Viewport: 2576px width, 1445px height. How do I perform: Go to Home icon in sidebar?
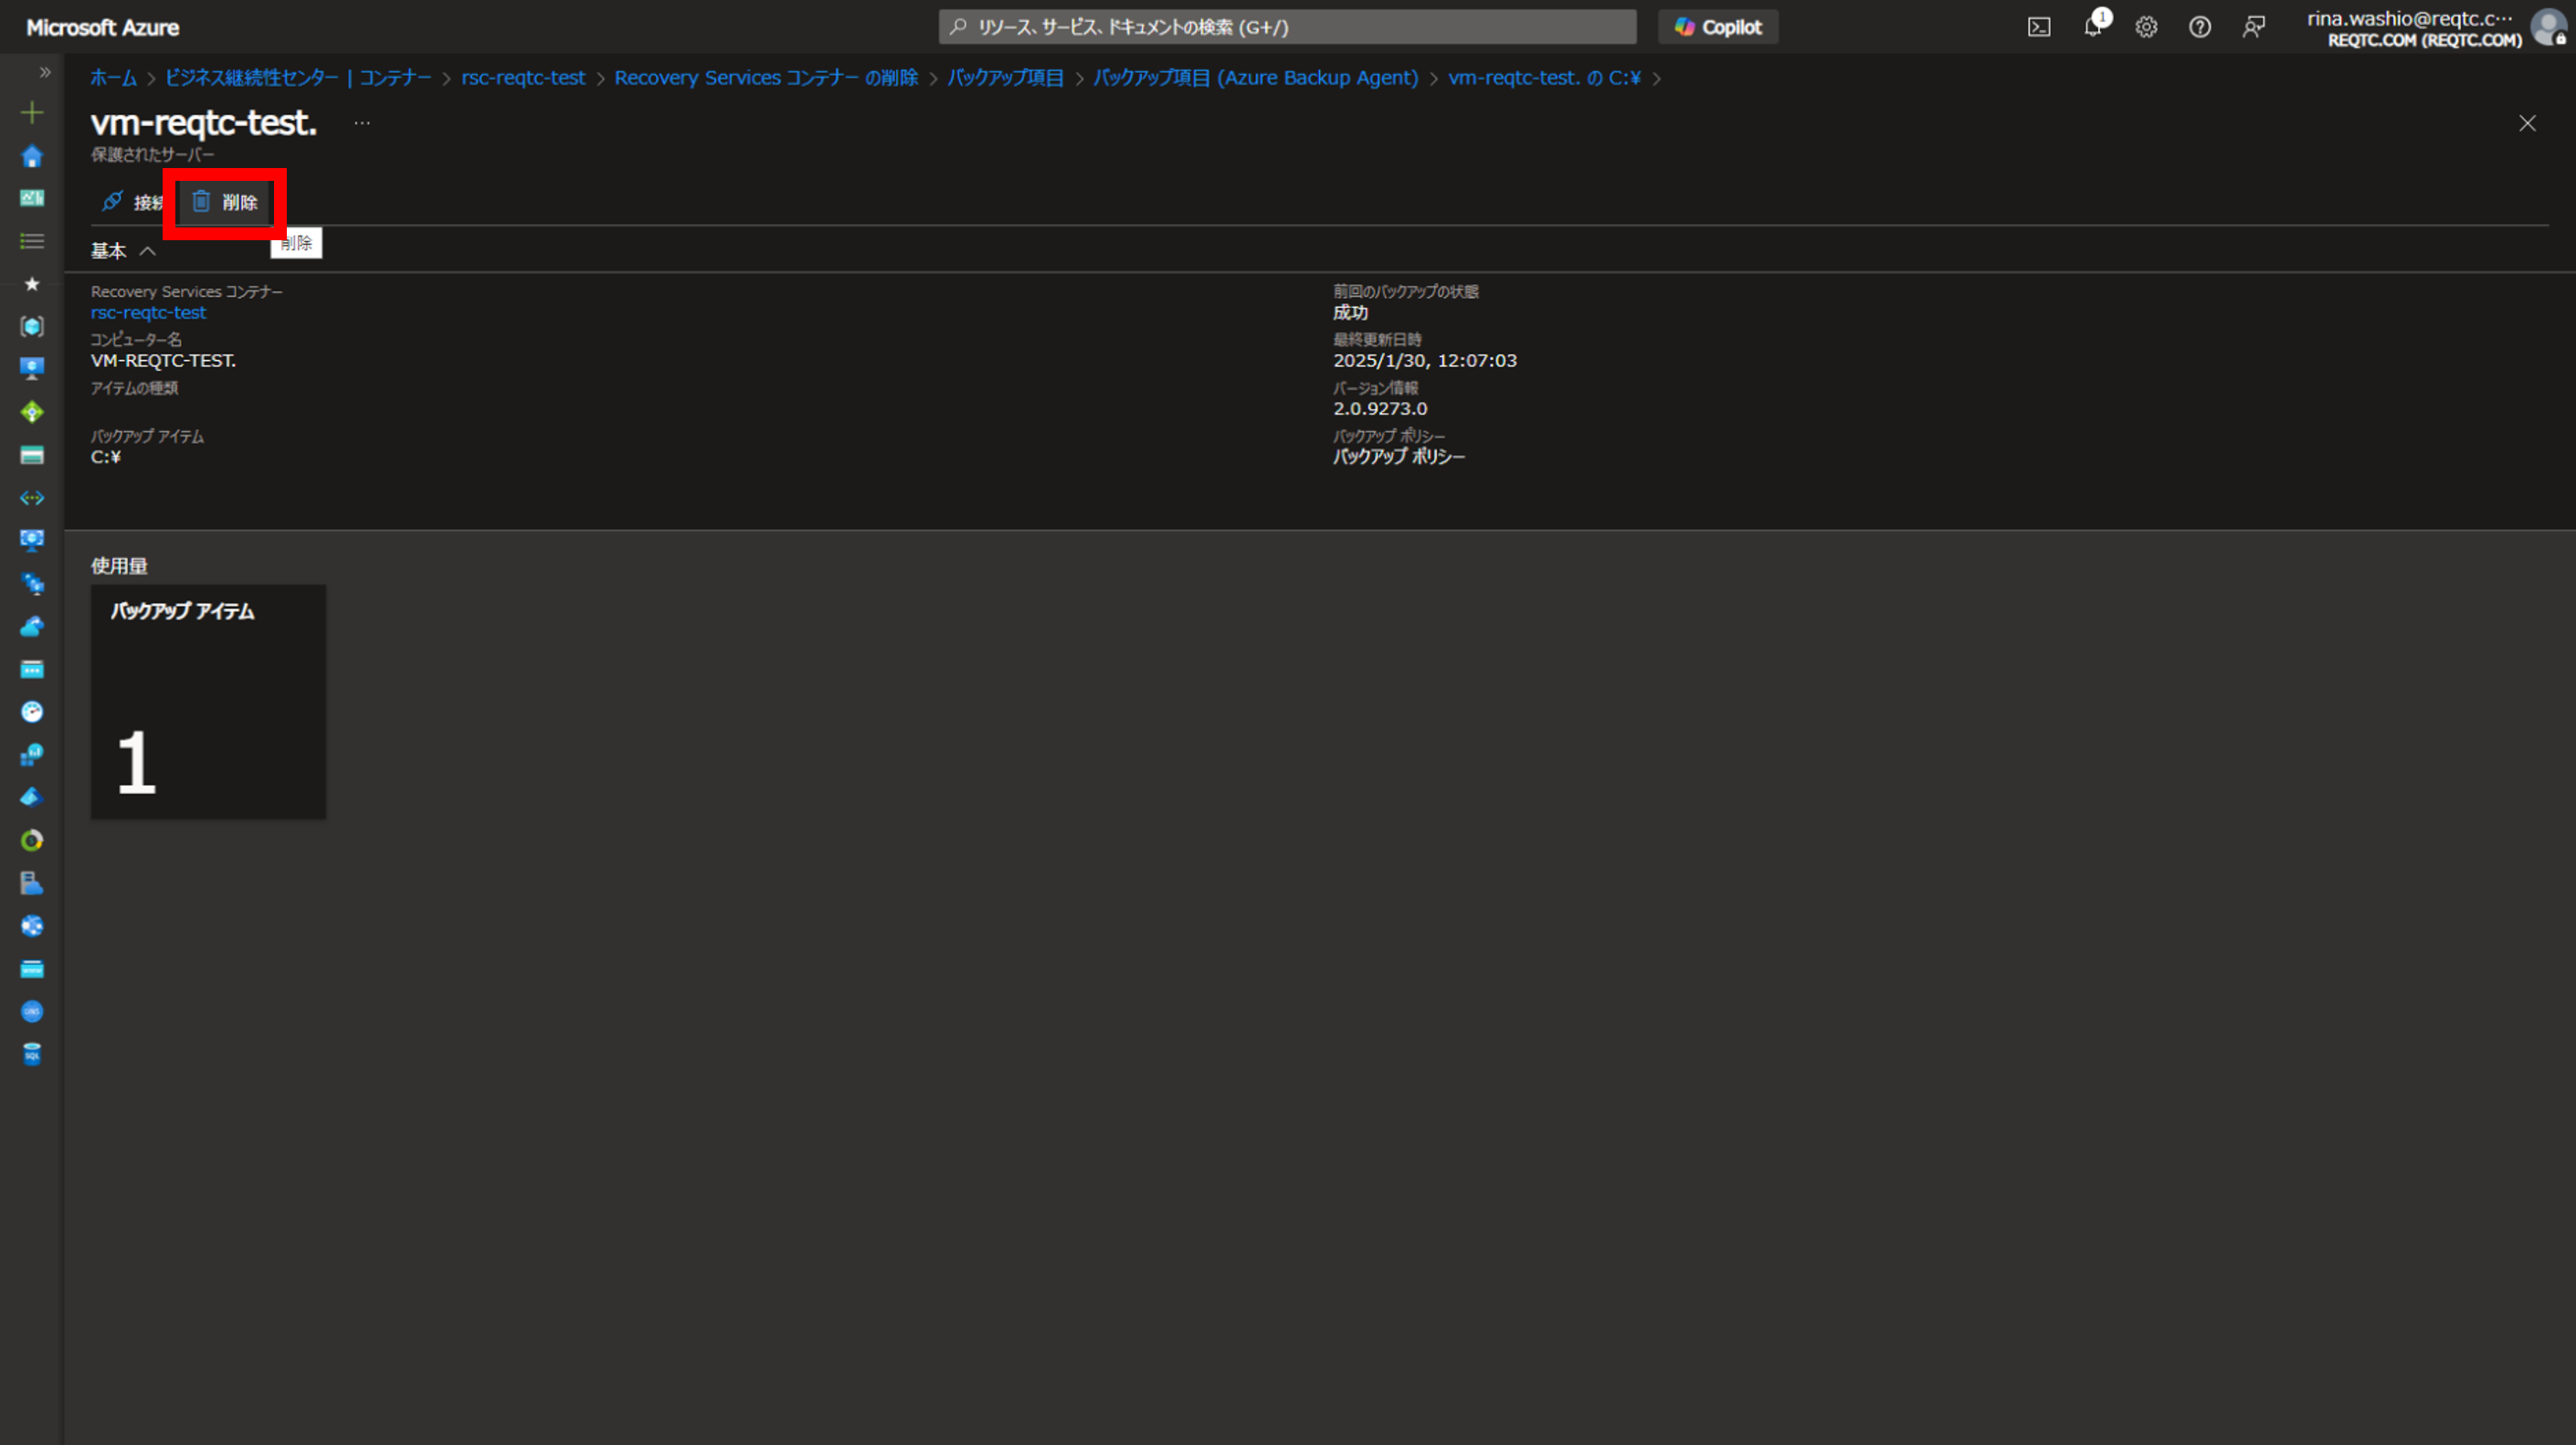(x=32, y=156)
